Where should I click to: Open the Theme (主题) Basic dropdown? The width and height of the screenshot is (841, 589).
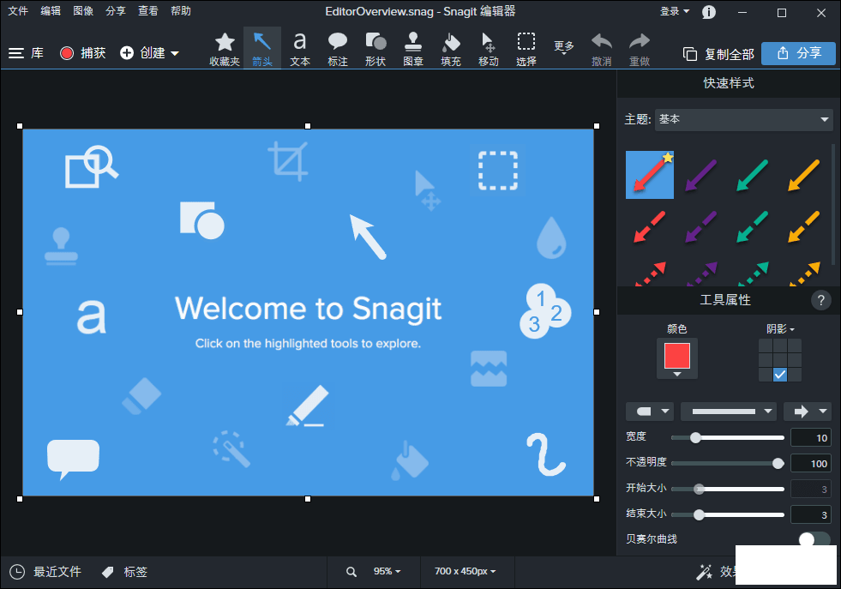pos(743,120)
